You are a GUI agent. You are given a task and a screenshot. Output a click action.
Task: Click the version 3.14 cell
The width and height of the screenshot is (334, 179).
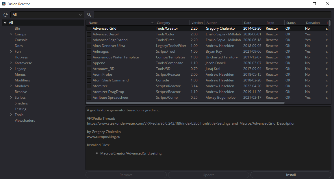194,86
